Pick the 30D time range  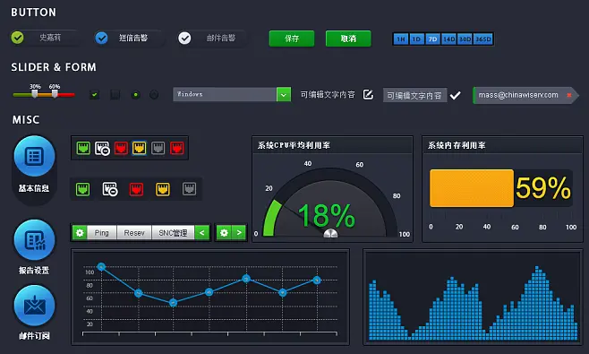(x=465, y=39)
